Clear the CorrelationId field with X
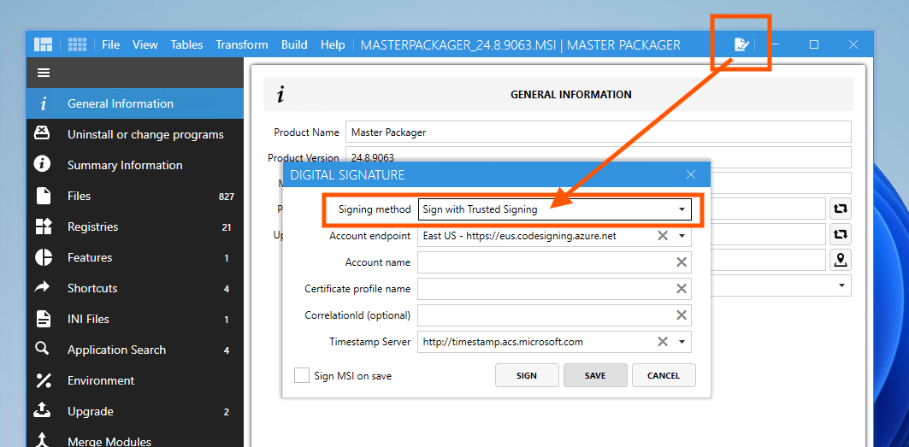 (x=682, y=315)
